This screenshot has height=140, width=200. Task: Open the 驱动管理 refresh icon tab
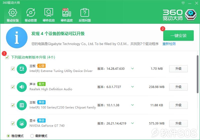[31, 15]
